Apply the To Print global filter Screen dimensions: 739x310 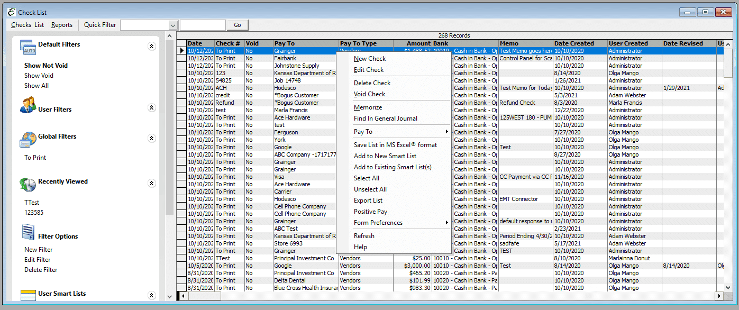35,158
